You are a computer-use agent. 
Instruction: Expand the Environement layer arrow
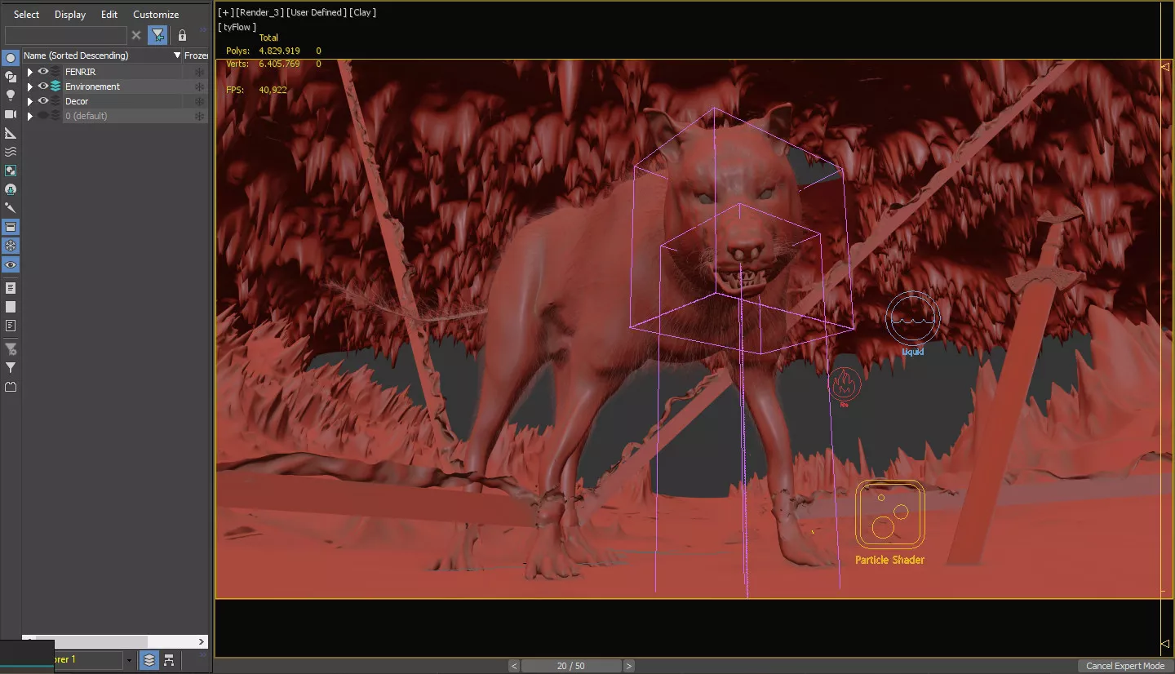(30, 86)
